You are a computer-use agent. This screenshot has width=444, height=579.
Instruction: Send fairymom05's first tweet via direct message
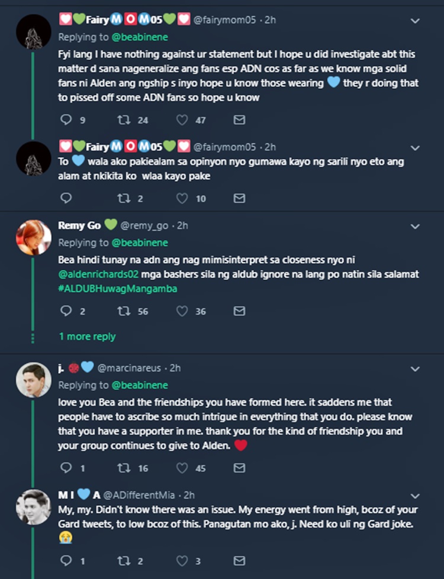pyautogui.click(x=239, y=120)
